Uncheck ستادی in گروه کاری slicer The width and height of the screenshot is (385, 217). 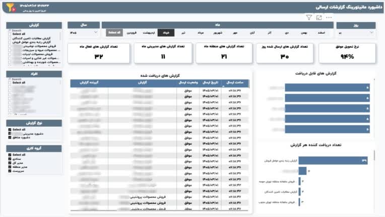(x=10, y=159)
